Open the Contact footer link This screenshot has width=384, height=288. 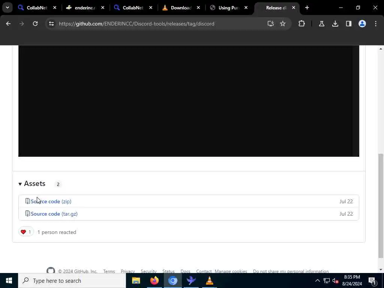coord(204,271)
